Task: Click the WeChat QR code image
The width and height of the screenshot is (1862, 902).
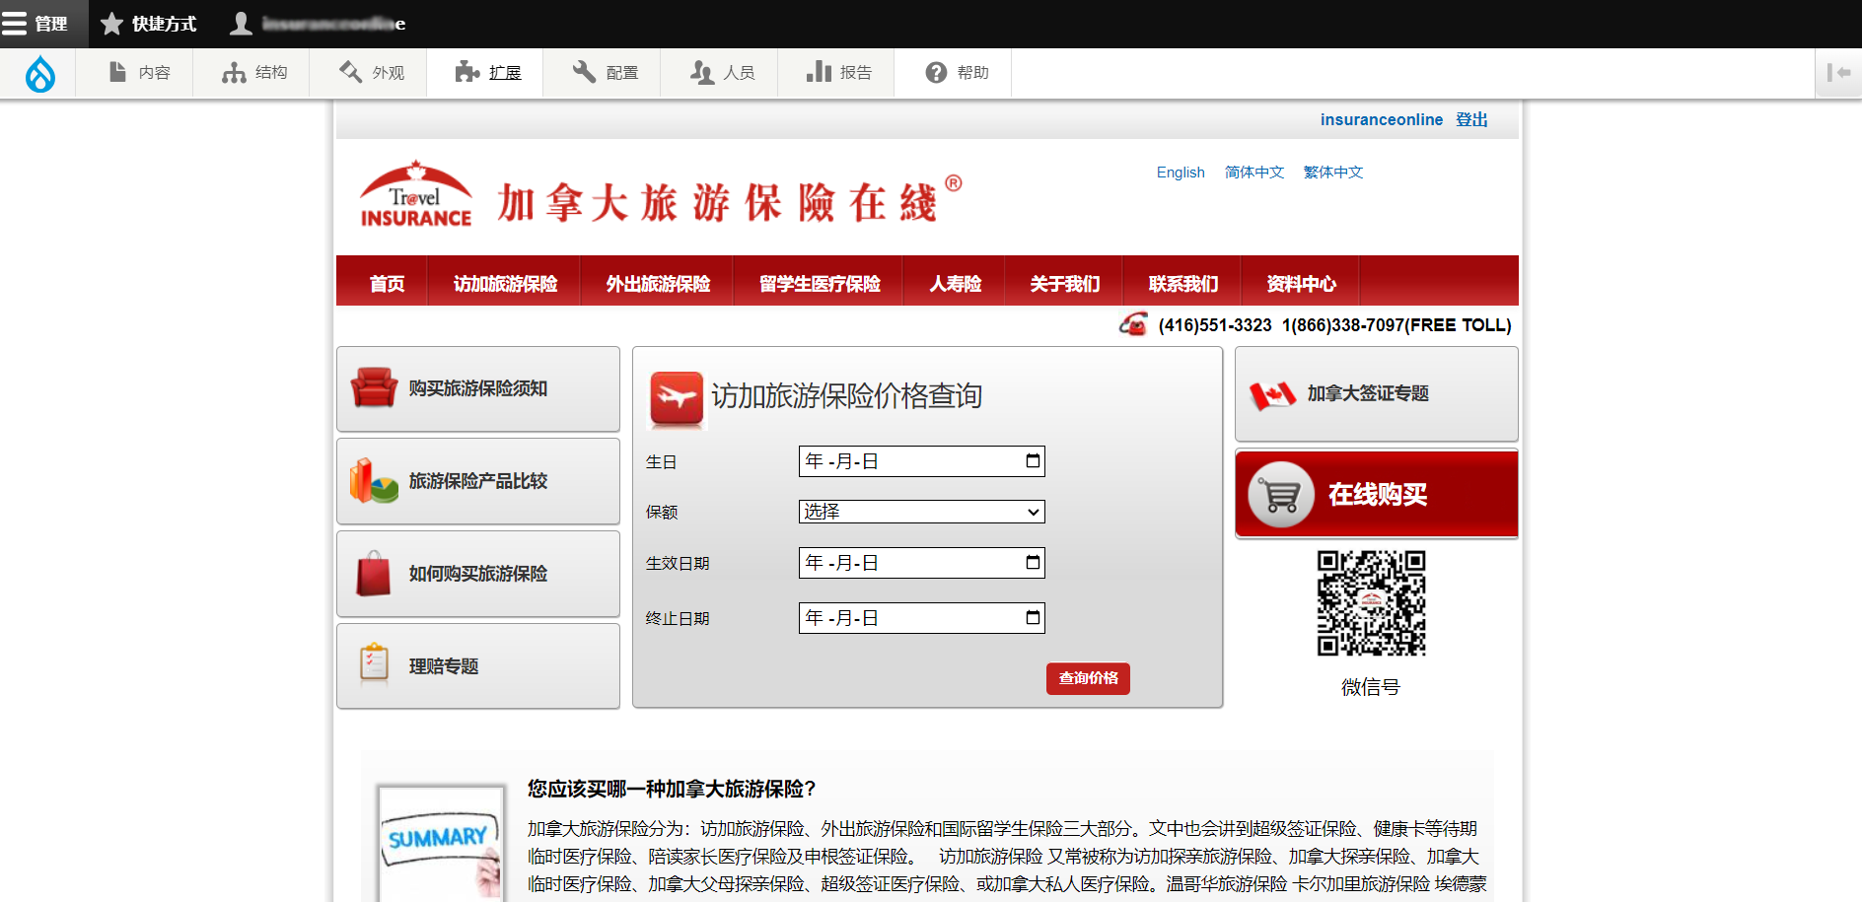Action: pos(1372,603)
